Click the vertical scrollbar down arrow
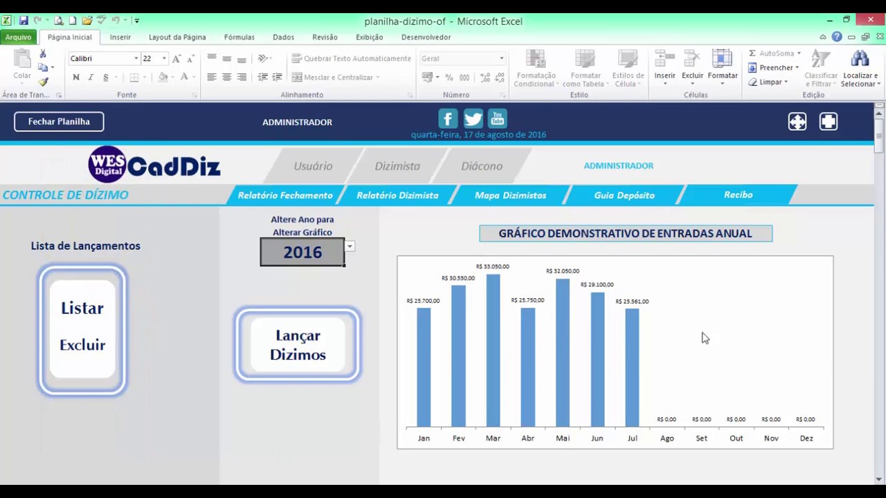 pos(880,479)
